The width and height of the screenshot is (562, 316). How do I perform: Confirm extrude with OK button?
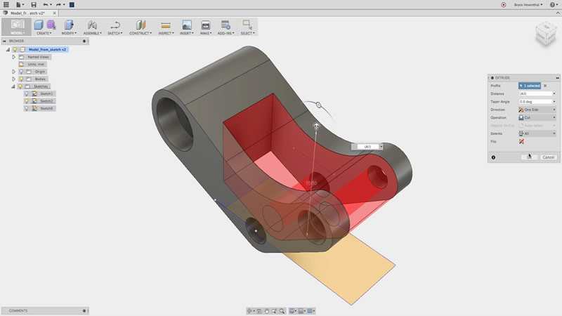(529, 157)
